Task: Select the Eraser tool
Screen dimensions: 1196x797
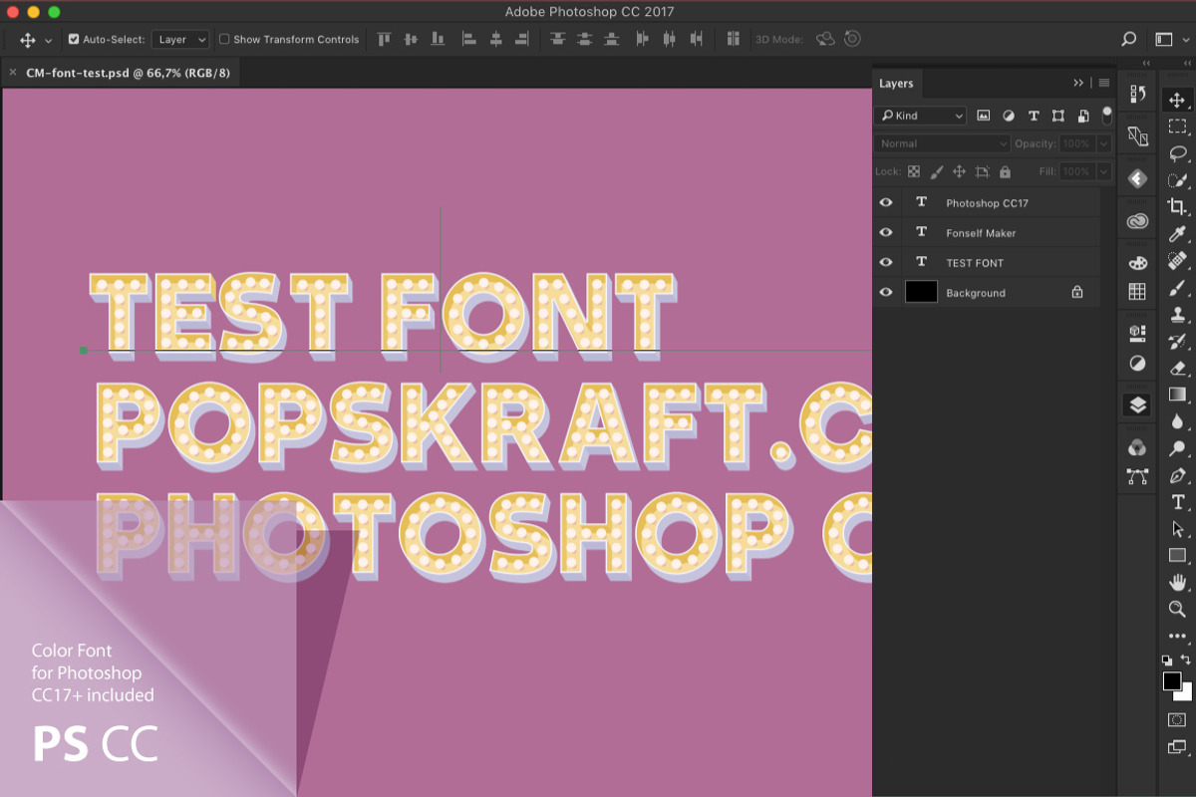Action: click(1177, 368)
